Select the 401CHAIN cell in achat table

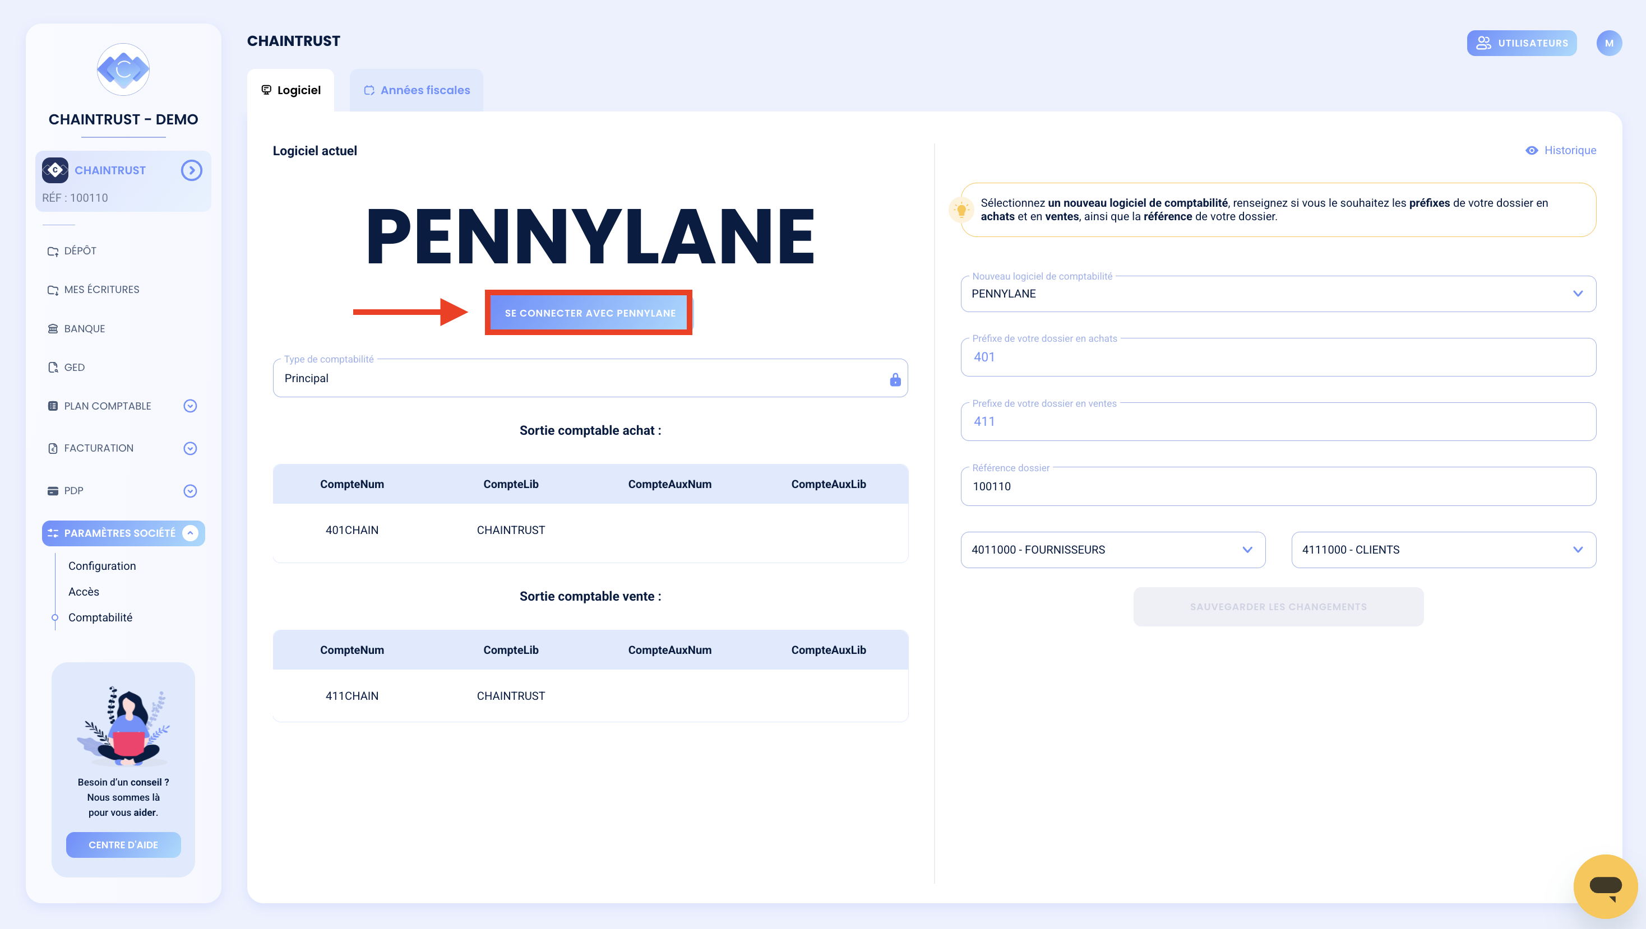[352, 530]
